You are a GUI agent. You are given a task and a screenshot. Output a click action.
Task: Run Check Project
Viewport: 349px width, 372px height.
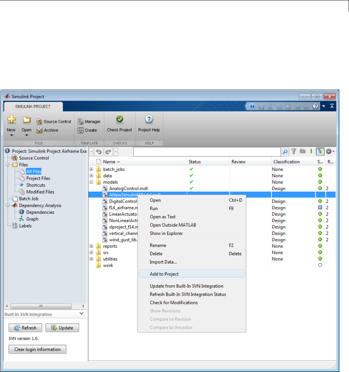tap(119, 124)
